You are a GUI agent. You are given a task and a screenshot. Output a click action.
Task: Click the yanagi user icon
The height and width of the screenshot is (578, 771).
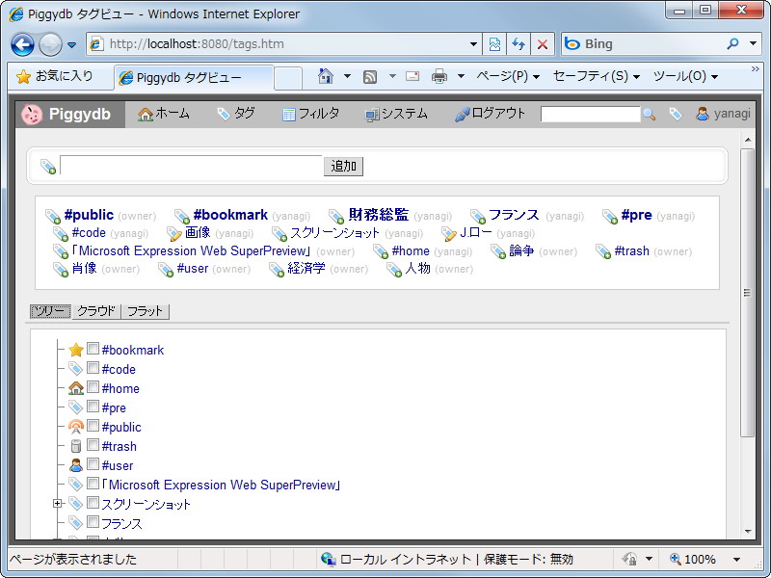703,114
